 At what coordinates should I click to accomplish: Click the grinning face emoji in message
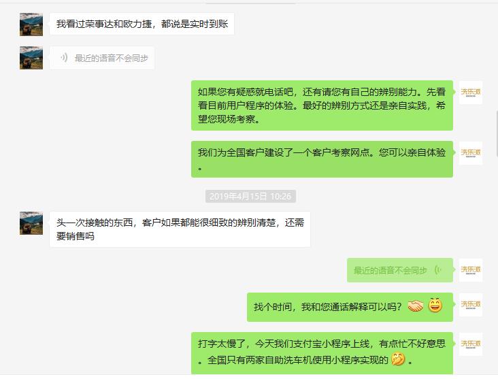(435, 306)
